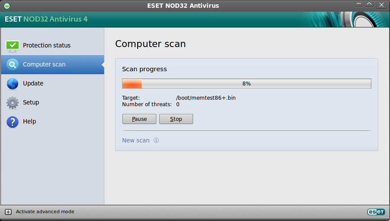Click the Number of threats label
390x221 pixels.
pos(147,104)
